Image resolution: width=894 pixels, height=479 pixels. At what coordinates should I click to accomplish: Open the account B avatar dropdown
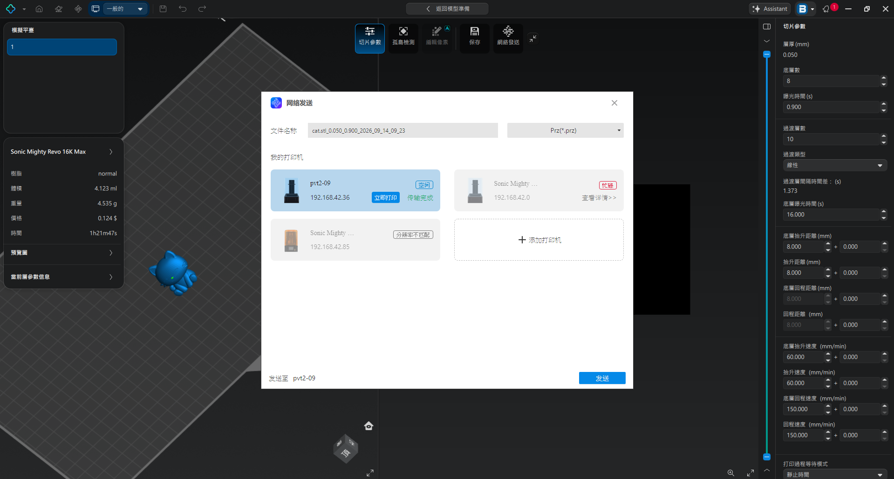(x=805, y=9)
